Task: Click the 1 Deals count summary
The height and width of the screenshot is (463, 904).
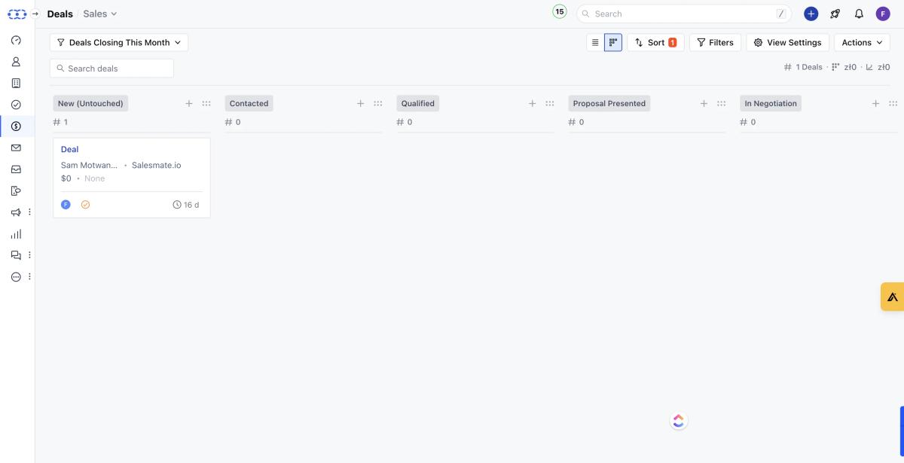Action: point(804,67)
